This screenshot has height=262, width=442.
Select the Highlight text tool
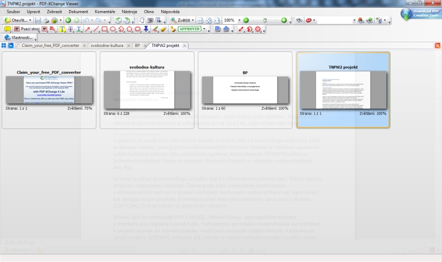[x=62, y=29]
